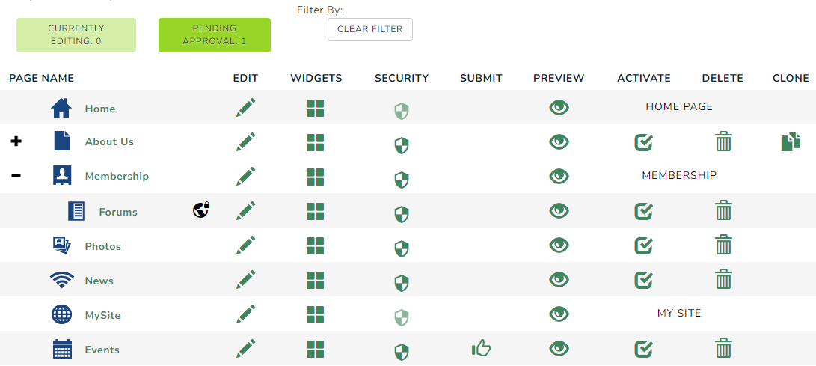Open security shield for Membership page

tap(401, 179)
